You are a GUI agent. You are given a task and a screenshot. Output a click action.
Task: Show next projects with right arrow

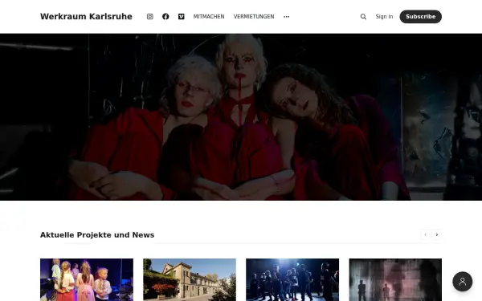click(436, 234)
